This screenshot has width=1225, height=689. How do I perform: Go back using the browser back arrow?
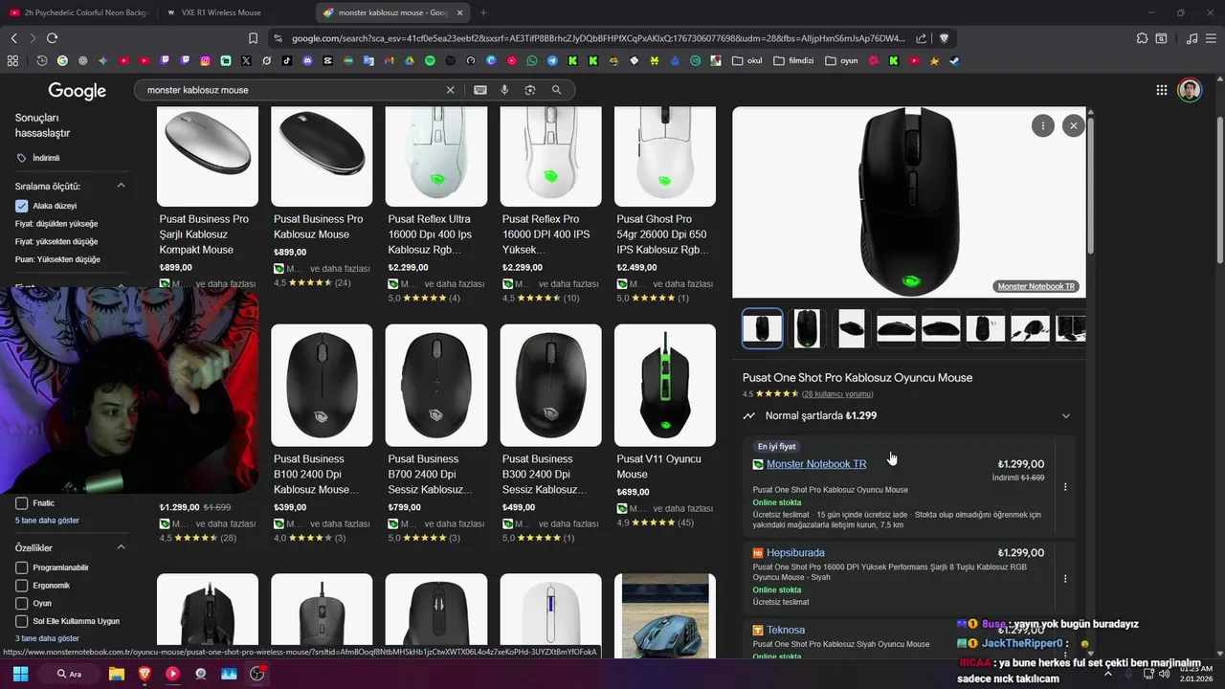point(13,38)
